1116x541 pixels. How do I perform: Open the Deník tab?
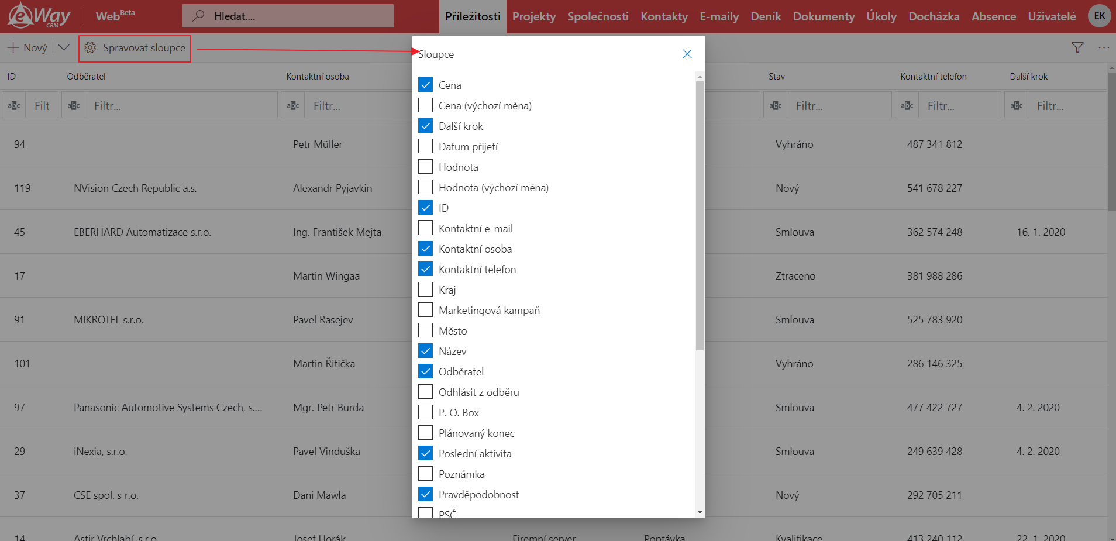(766, 16)
